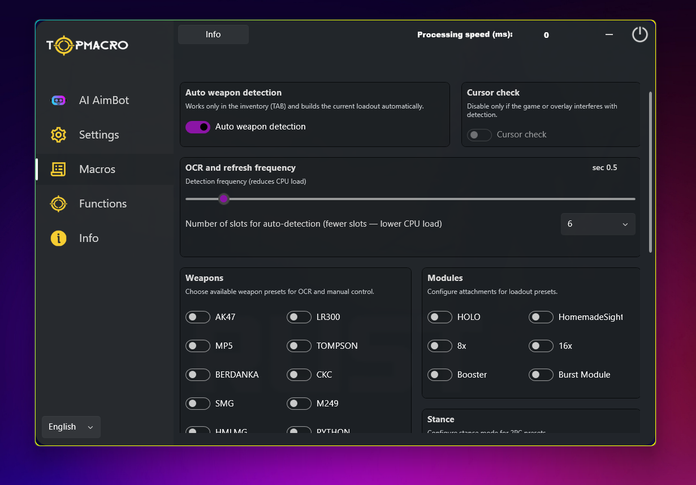
Task: Click the yellow Info circle icon
Action: [58, 239]
